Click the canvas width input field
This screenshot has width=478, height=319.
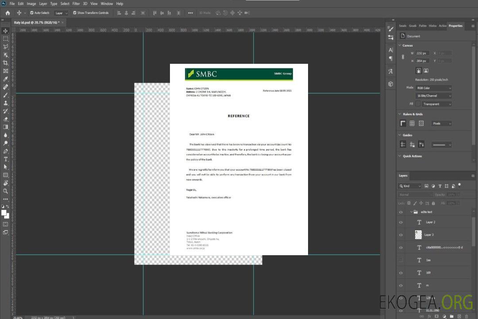(x=422, y=53)
